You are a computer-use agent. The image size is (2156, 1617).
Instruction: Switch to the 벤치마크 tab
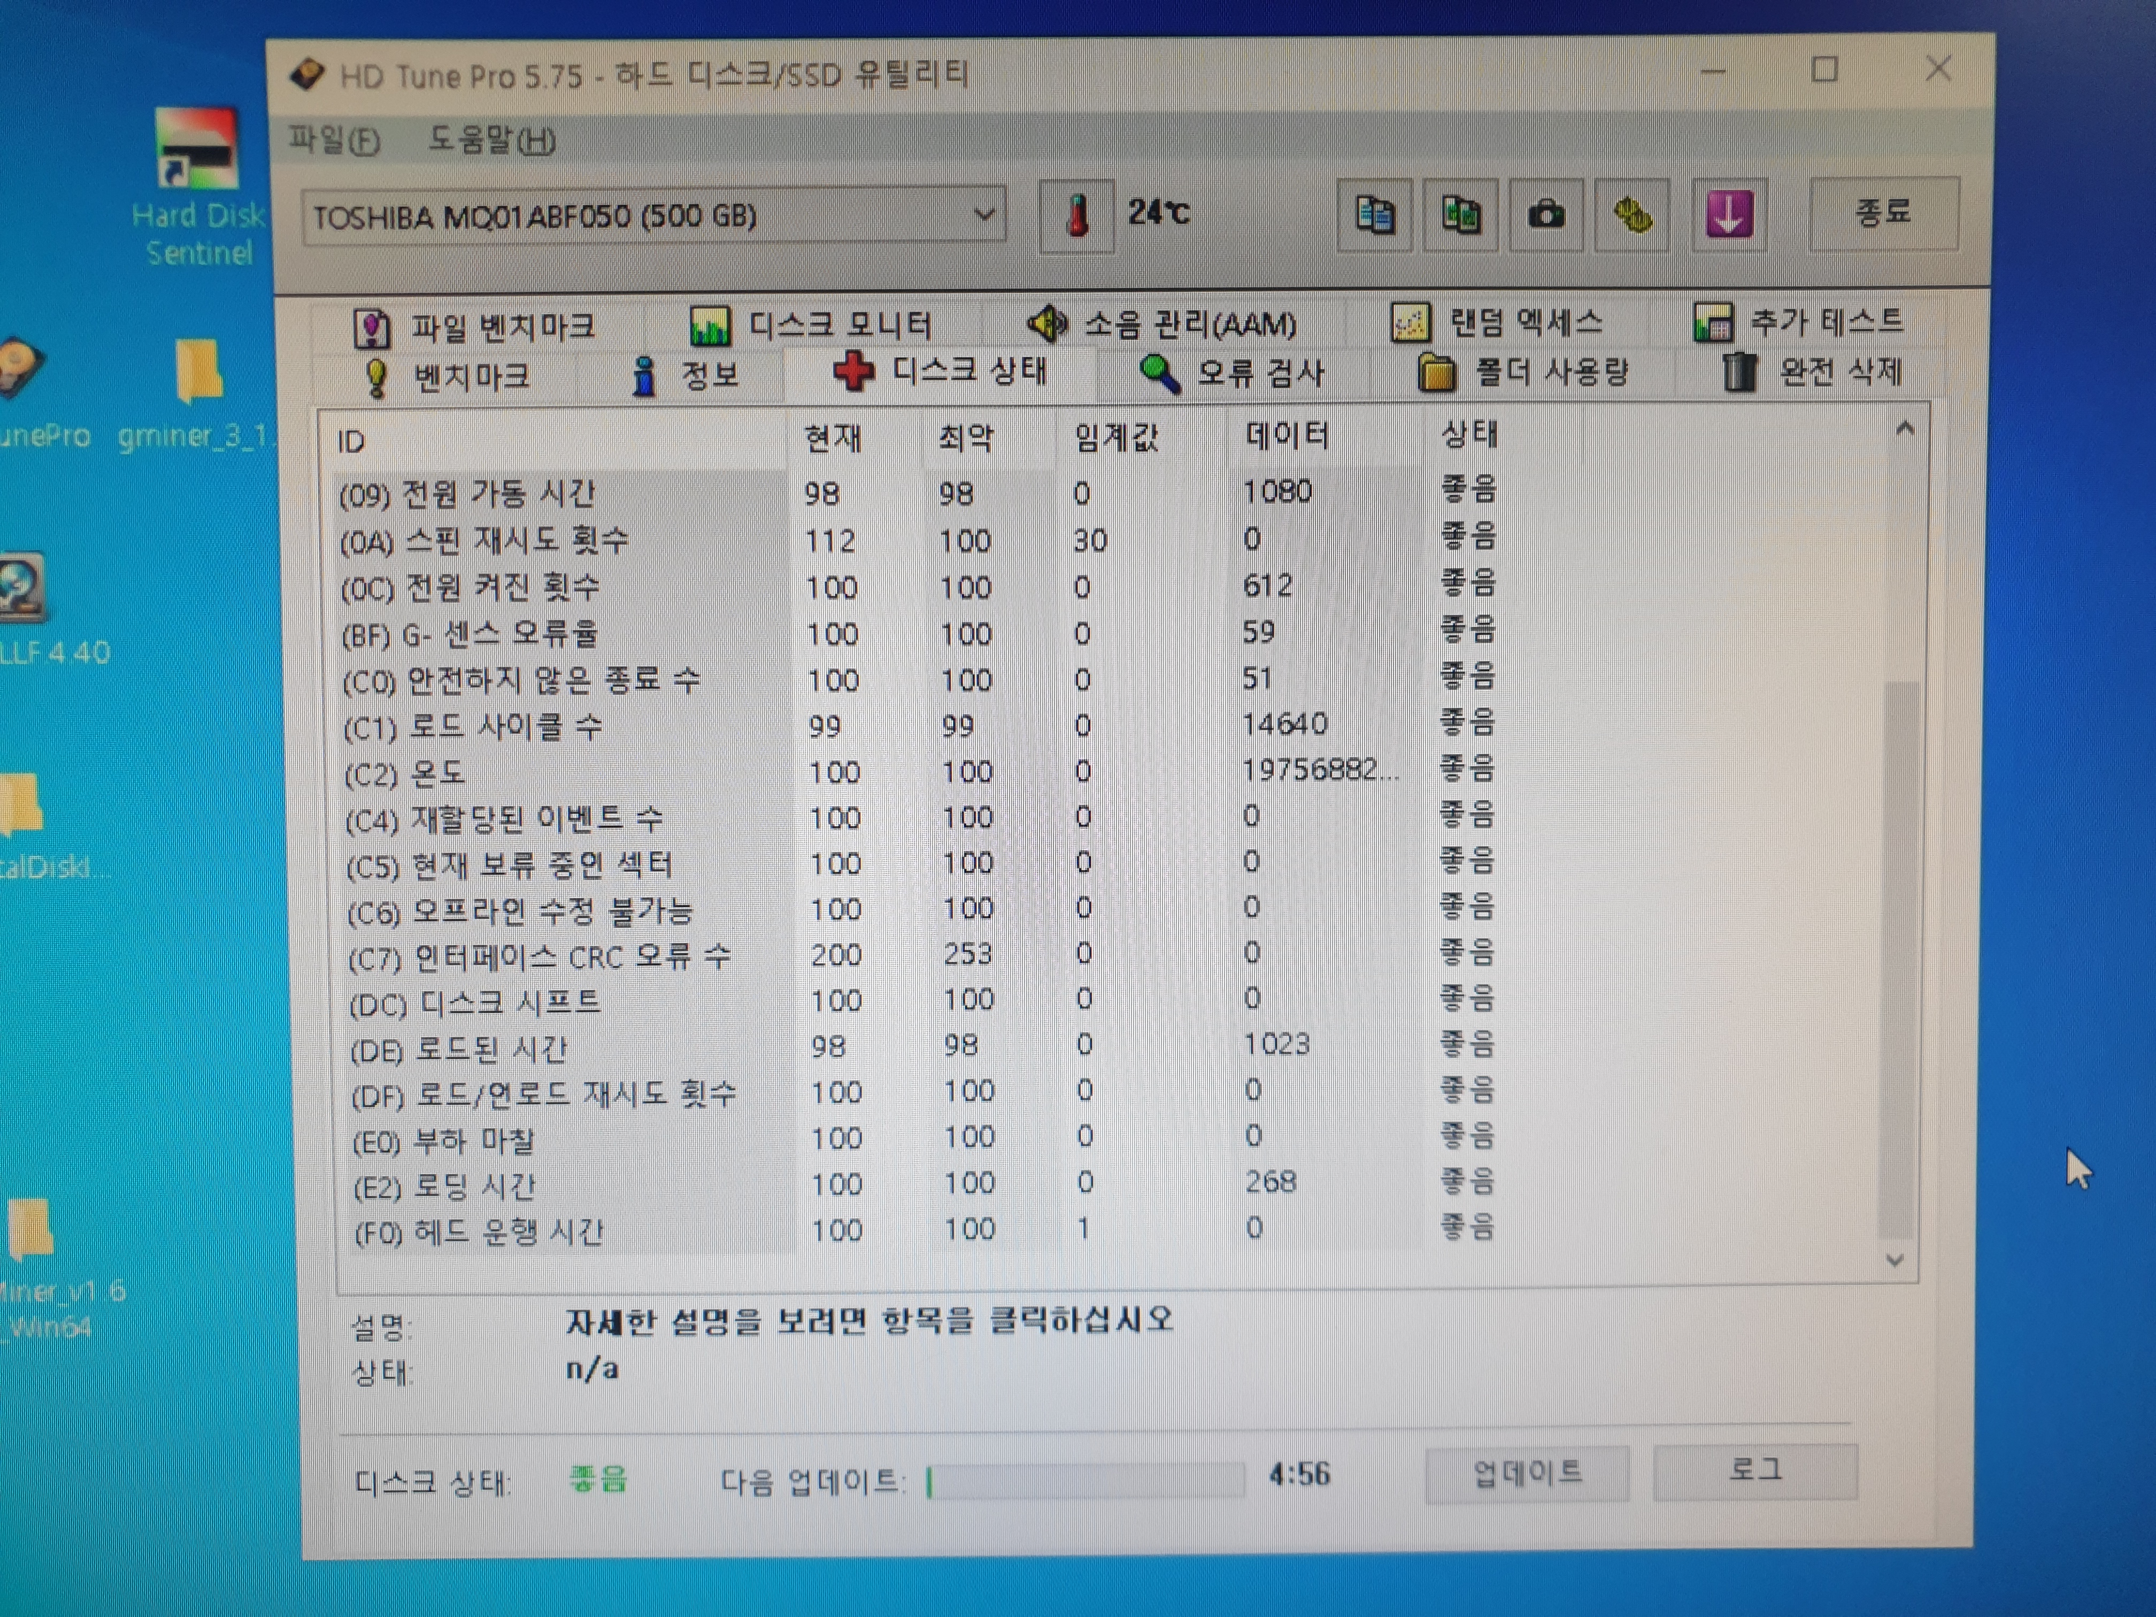(446, 376)
